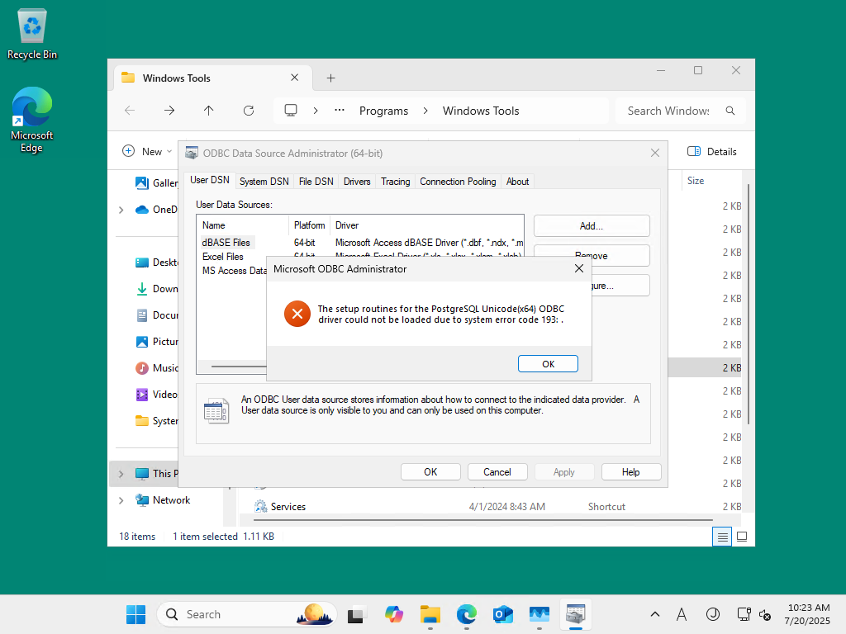
Task: Open Gallery in the navigation pane
Action: (x=156, y=182)
